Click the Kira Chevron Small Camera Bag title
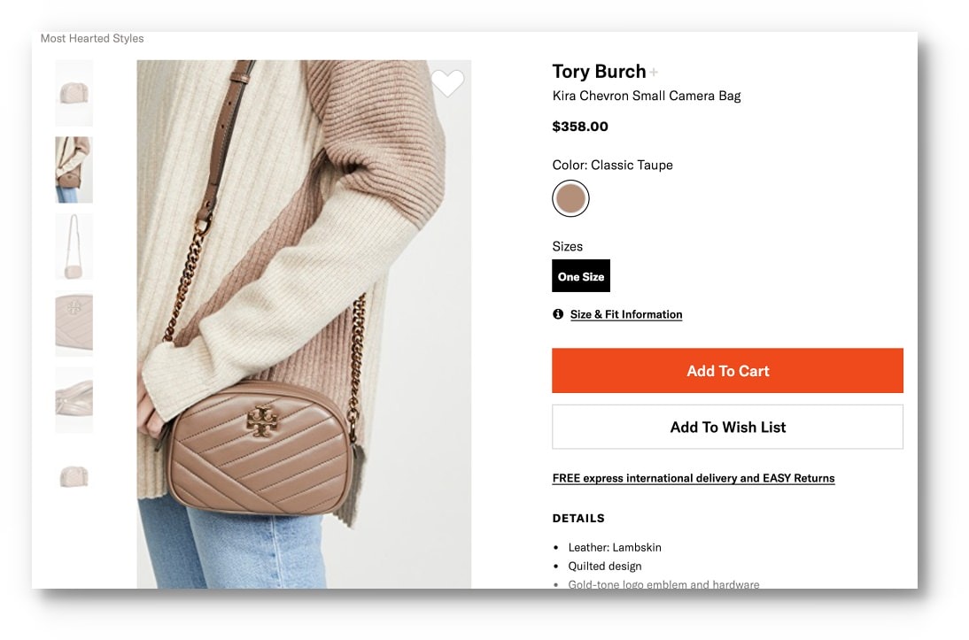The height and width of the screenshot is (640, 969). (646, 96)
